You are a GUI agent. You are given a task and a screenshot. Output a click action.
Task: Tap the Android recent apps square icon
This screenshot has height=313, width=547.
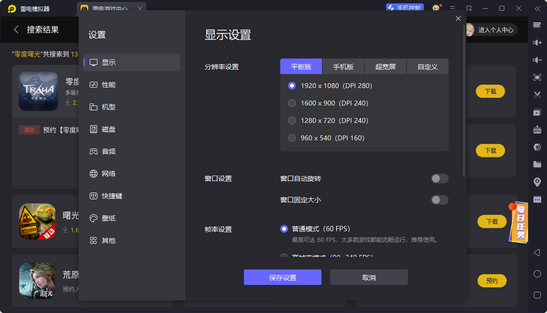(x=537, y=295)
